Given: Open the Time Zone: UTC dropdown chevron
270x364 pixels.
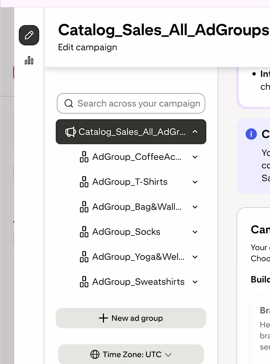Looking at the screenshot, I should click(168, 355).
